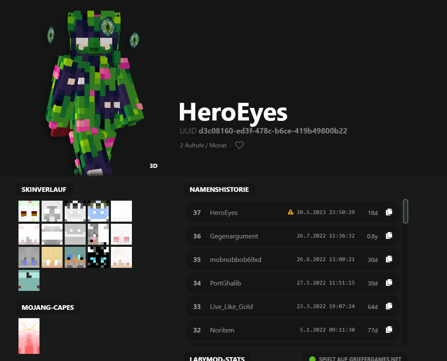This screenshot has width=447, height=361.
Task: Select the white skin with brown eyes
Action: click(x=29, y=211)
